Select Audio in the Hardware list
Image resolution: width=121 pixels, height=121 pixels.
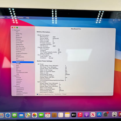[18, 35]
